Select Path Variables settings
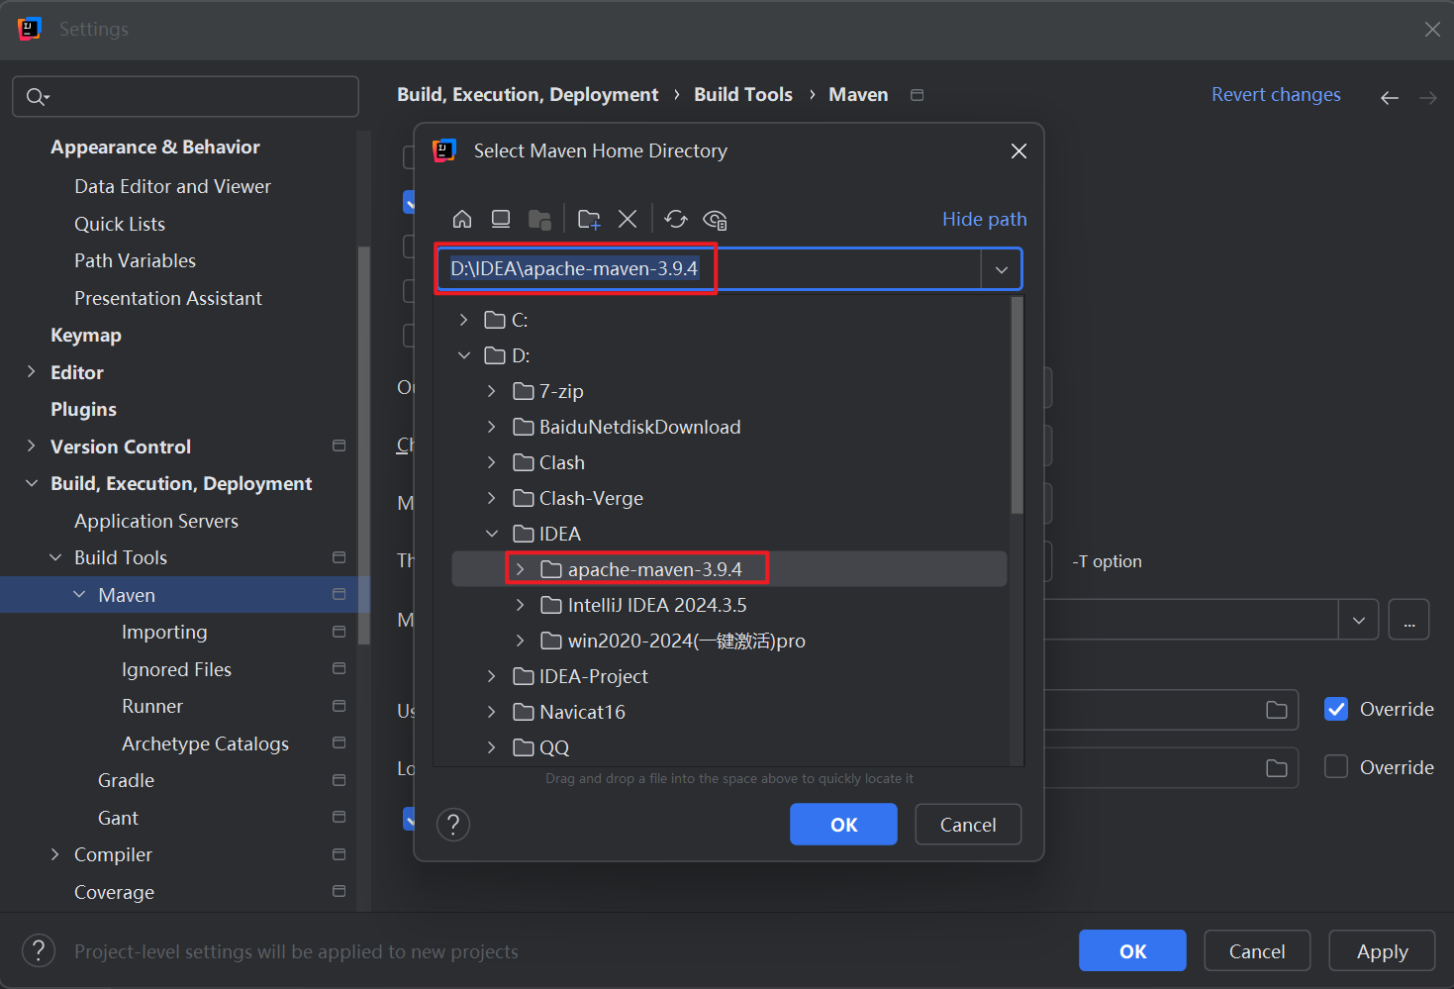 point(135,261)
